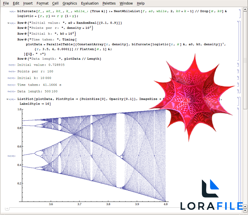Click the bifurcation diagram plot

coord(93,156)
